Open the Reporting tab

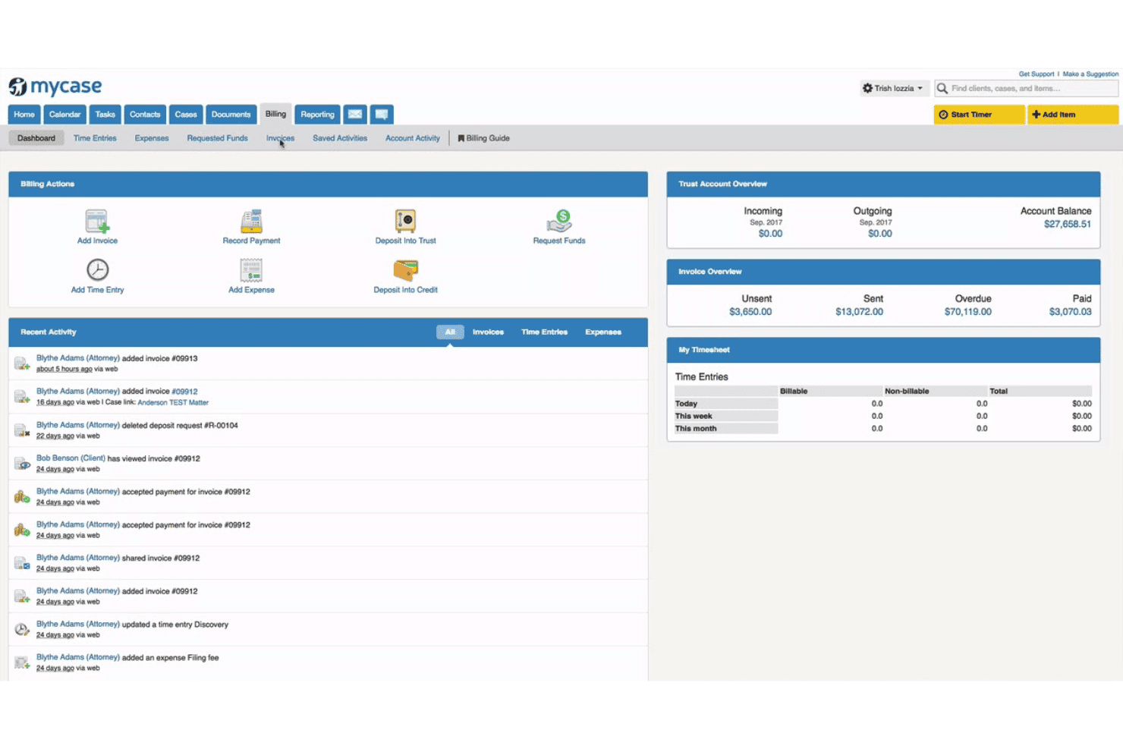coord(317,115)
